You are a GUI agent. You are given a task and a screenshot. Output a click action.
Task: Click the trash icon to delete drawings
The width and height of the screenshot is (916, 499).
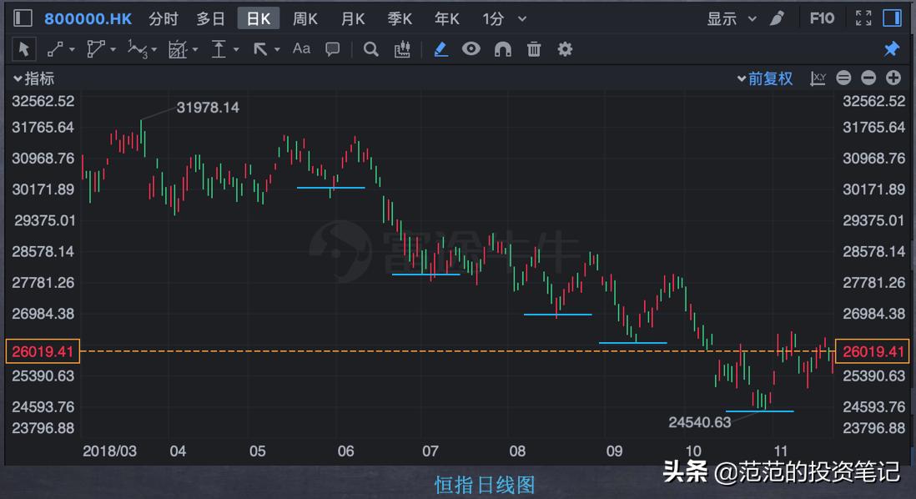(534, 49)
